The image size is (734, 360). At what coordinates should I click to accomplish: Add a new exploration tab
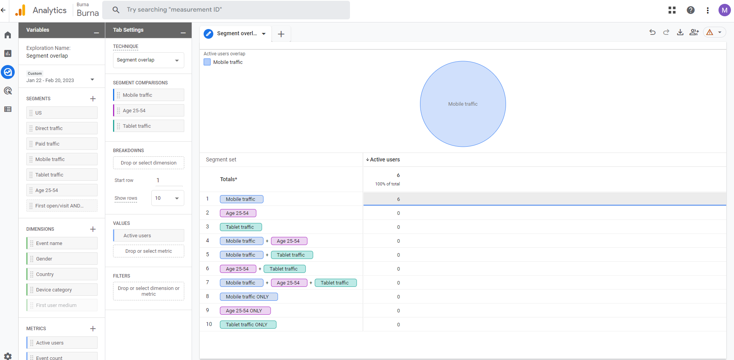[281, 34]
